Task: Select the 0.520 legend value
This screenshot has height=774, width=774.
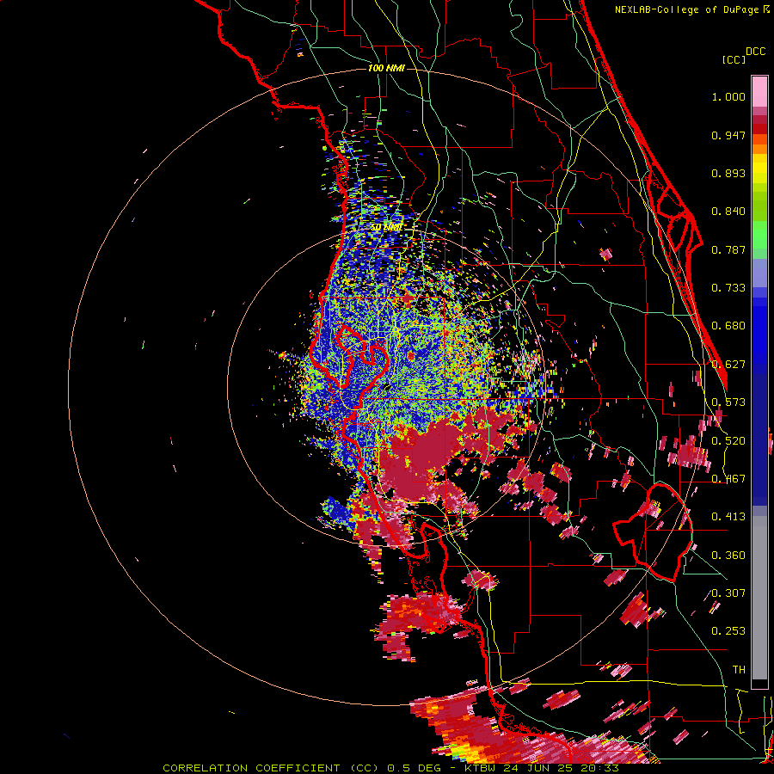Action: [x=728, y=441]
